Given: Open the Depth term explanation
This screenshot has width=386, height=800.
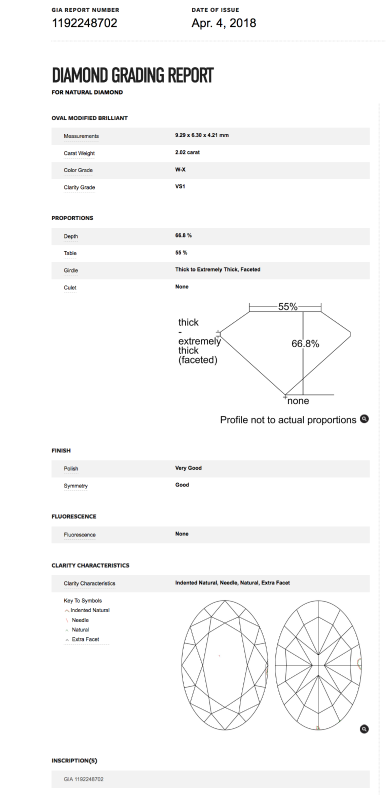Looking at the screenshot, I should coord(70,236).
